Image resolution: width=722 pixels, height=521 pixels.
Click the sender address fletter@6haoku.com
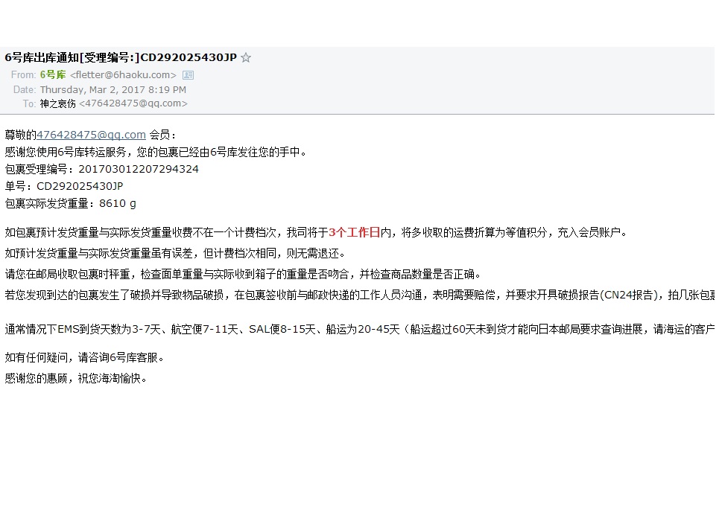(x=123, y=75)
